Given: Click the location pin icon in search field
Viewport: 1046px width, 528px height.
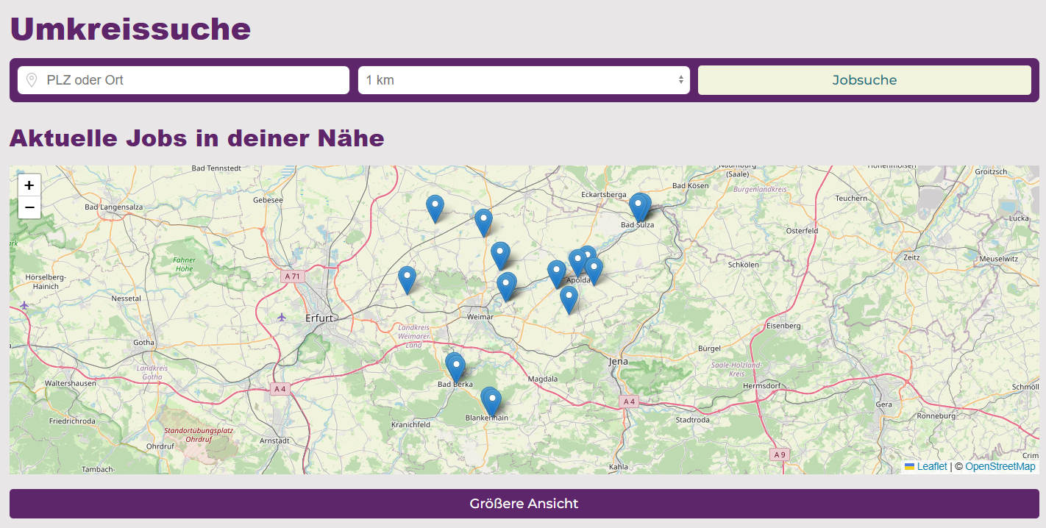Looking at the screenshot, I should (32, 80).
